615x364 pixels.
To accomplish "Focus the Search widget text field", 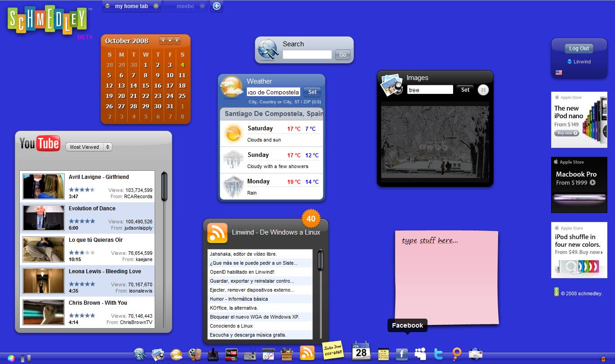I will (x=307, y=54).
